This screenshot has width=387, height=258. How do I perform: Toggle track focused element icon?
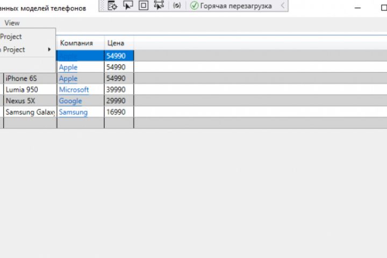click(x=159, y=5)
